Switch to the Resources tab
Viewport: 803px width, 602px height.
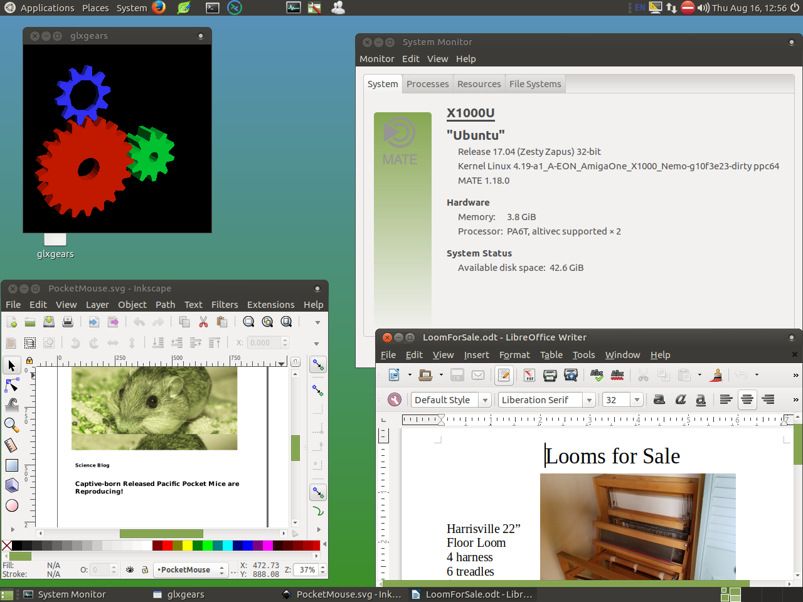[x=479, y=84]
